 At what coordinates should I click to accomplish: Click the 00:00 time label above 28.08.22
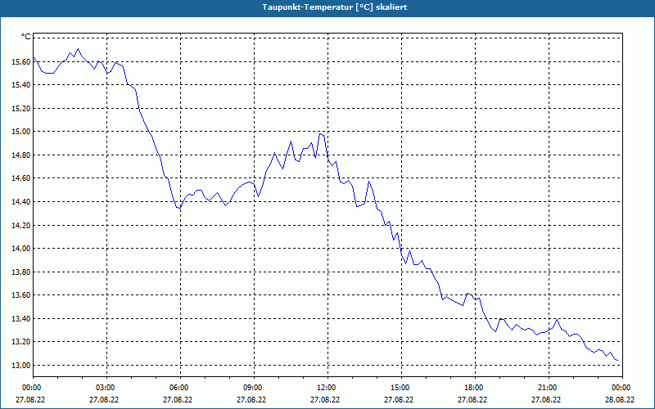[621, 388]
